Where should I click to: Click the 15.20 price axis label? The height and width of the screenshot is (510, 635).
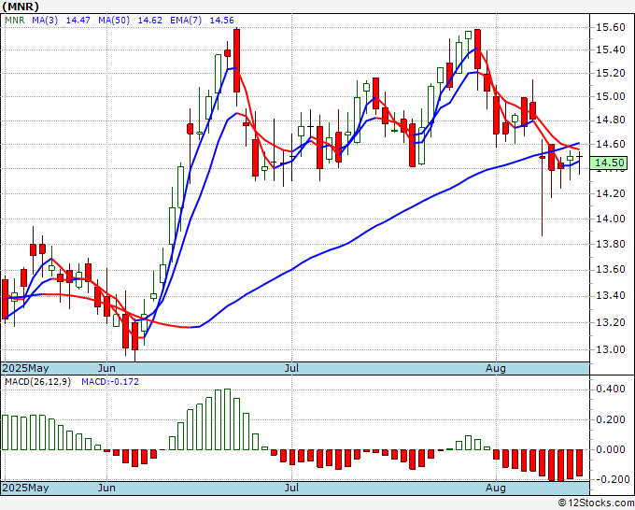pyautogui.click(x=611, y=73)
